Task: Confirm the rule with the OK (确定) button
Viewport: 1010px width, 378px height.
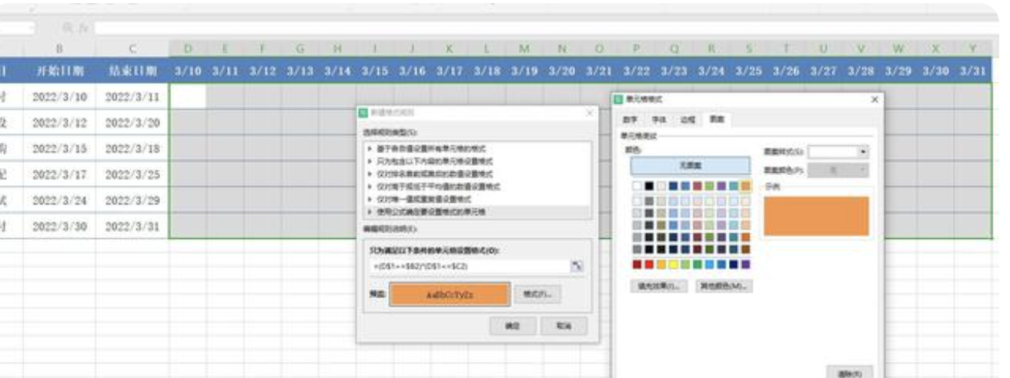Action: pos(512,327)
